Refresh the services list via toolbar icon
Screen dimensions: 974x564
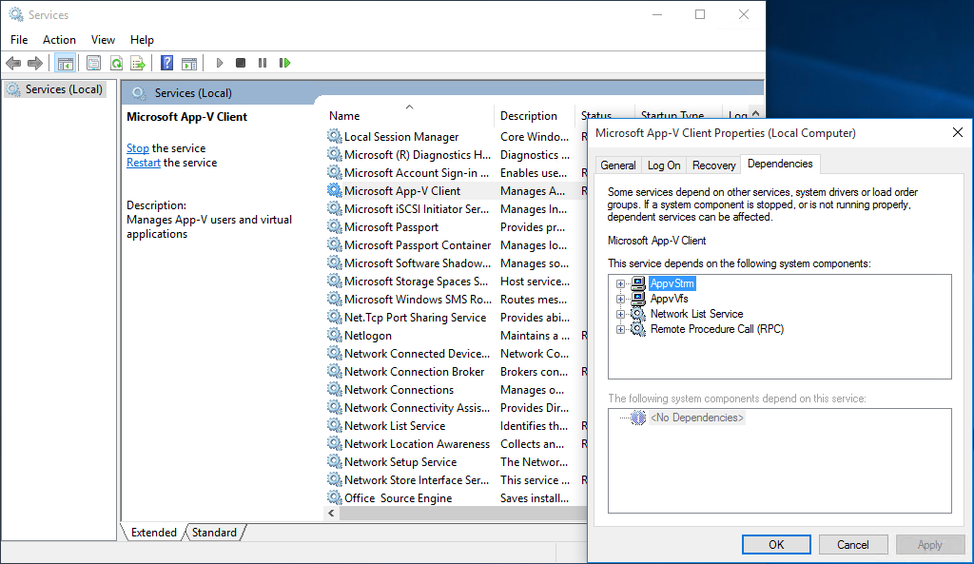pyautogui.click(x=116, y=63)
